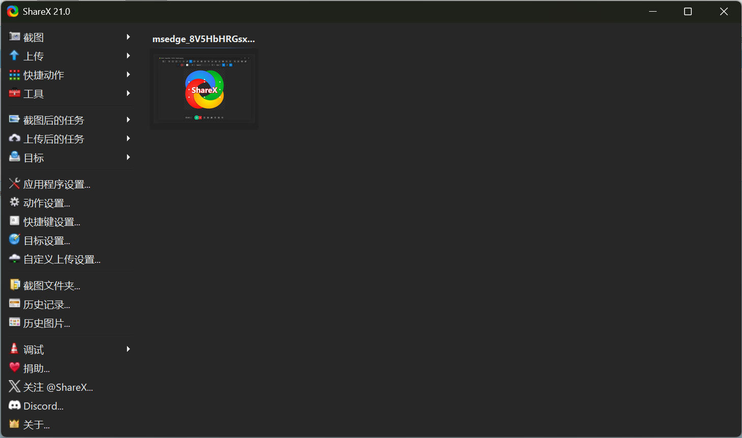Click the X logo icon beside 关注 @ShareX
Screen dimensions: 742x438
pos(15,387)
